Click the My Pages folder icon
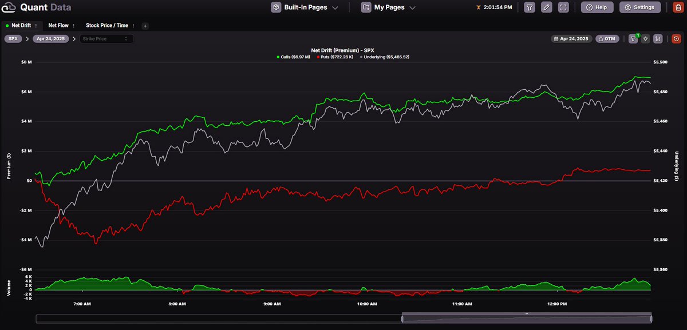687x330 pixels. point(366,7)
